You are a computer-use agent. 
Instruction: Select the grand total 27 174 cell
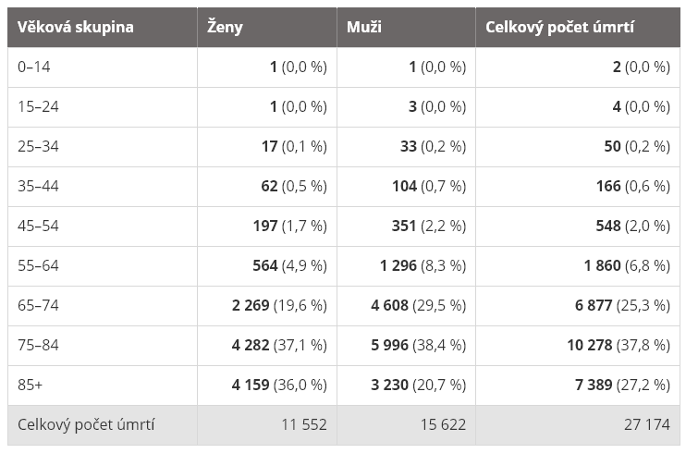pyautogui.click(x=647, y=424)
